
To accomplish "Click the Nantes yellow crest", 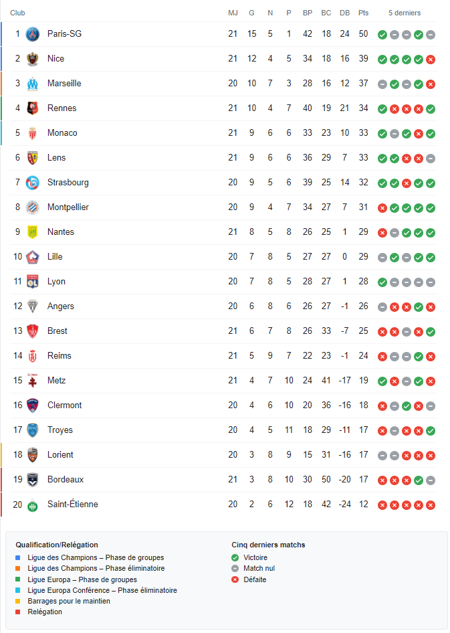I will click(x=33, y=232).
